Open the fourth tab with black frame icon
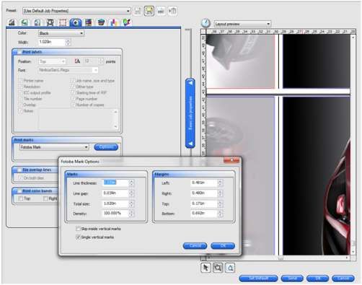The height and width of the screenshot is (285, 362). click(50, 22)
